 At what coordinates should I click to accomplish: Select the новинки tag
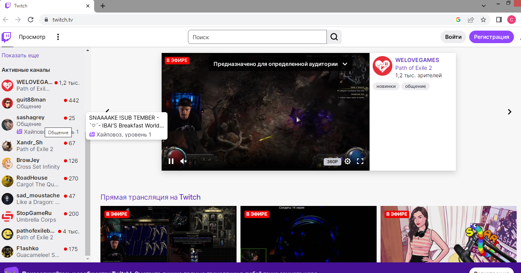click(386, 86)
